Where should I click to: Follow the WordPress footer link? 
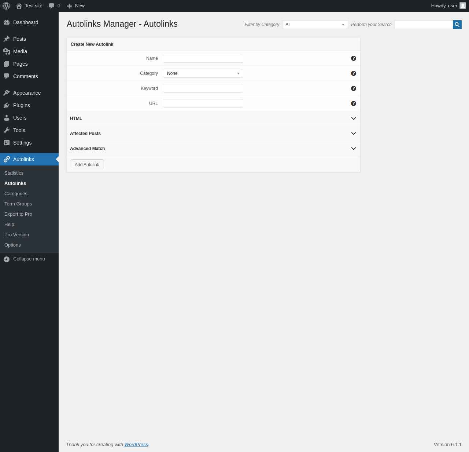136,445
